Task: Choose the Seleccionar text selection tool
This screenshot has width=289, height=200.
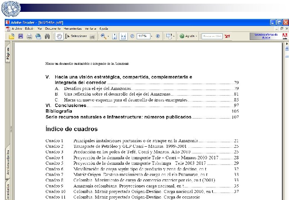Action: pyautogui.click(x=76, y=36)
